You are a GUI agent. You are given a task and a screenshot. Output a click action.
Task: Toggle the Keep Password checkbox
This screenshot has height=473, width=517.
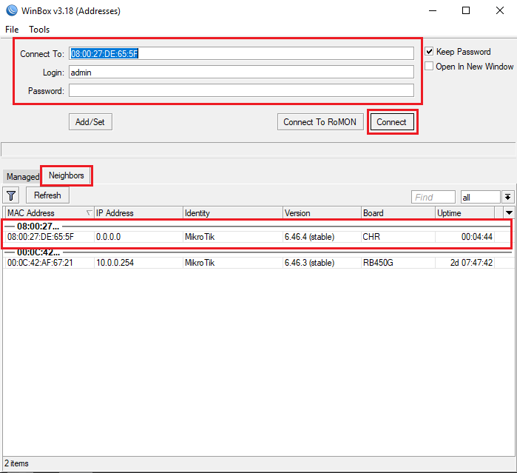coord(429,52)
